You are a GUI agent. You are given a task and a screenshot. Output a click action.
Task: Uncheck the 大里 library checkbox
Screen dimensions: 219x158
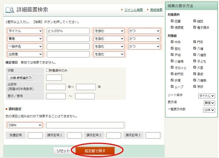(195, 67)
